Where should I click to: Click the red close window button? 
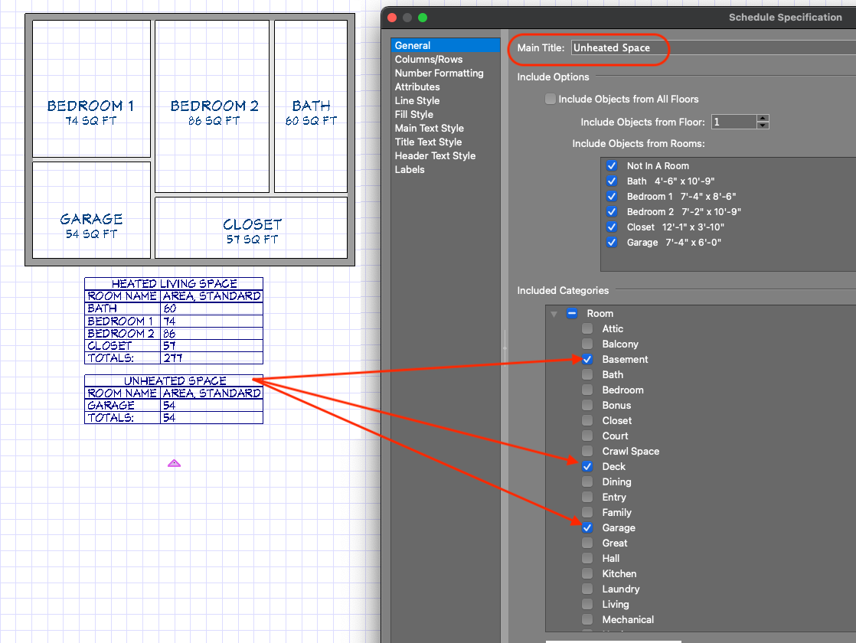[392, 18]
